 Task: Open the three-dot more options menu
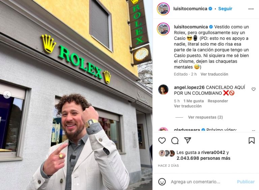point(251,9)
